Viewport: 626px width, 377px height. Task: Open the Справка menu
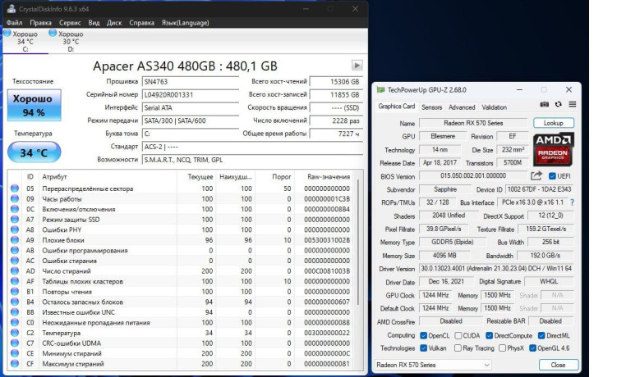(x=142, y=23)
